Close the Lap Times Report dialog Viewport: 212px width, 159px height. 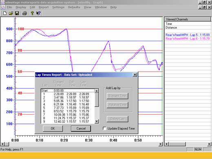click(135, 75)
